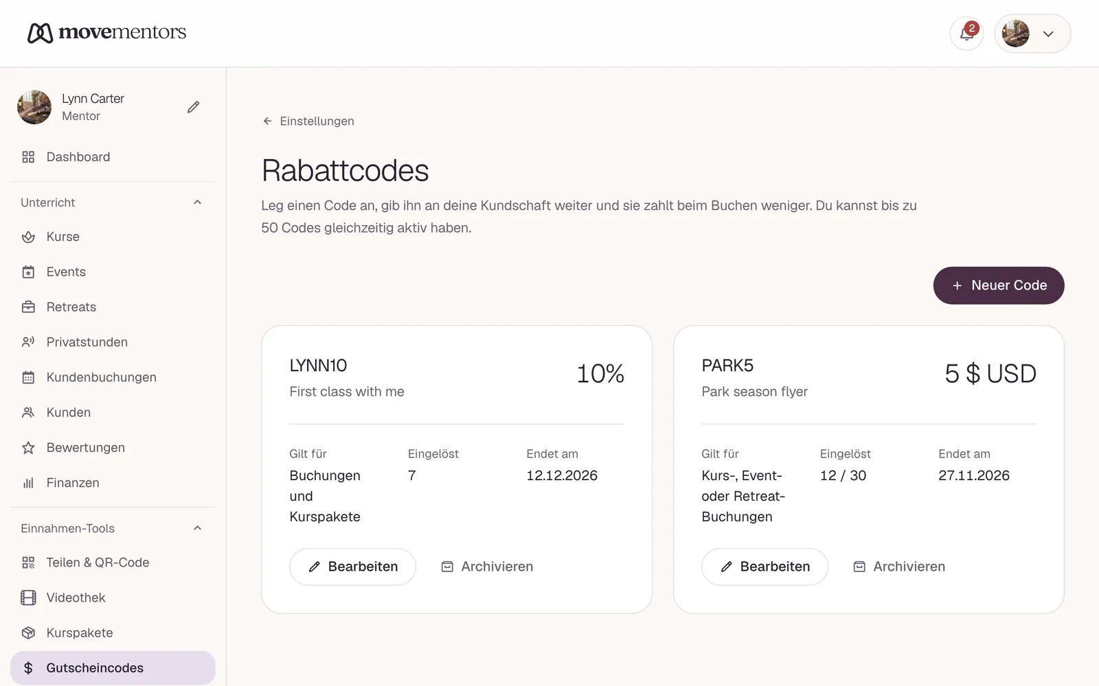Click the Videothek film icon
Screen dimensions: 1099x686
coord(28,598)
